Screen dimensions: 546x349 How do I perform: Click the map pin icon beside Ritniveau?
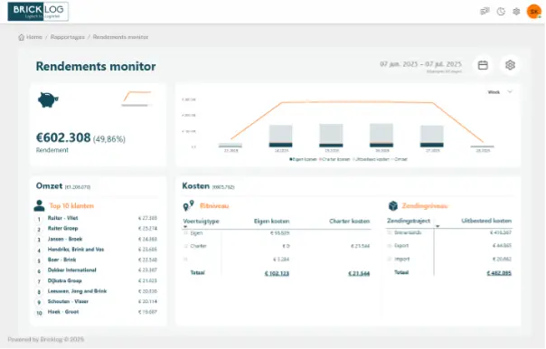pos(188,206)
